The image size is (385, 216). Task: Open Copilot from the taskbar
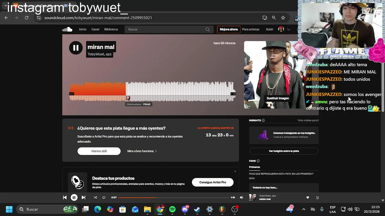pyautogui.click(x=110, y=209)
